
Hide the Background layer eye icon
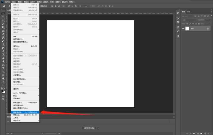[x=183, y=29]
